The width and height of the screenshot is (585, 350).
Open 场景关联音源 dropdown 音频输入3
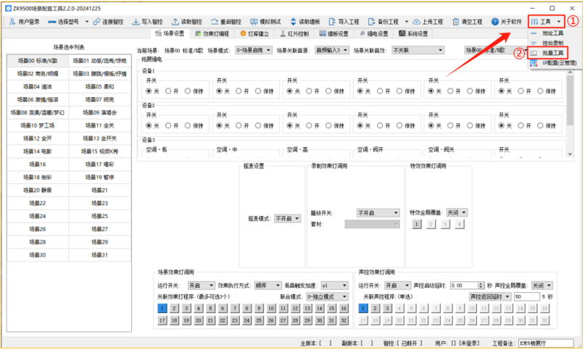click(x=332, y=50)
